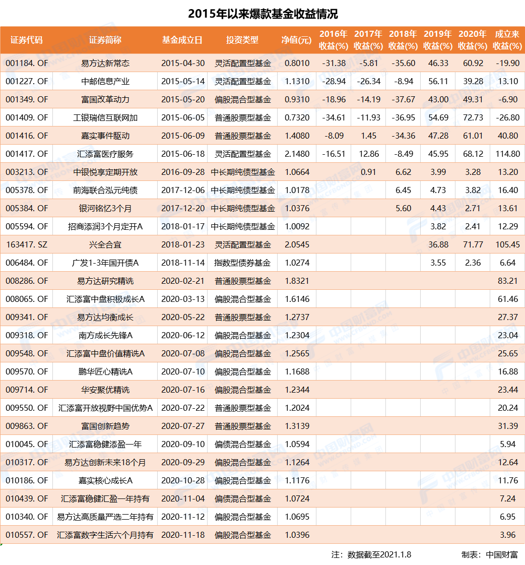Viewport: 525px width, 565px height.
Task: Select fund name 易方达新常态
Action: [105, 63]
